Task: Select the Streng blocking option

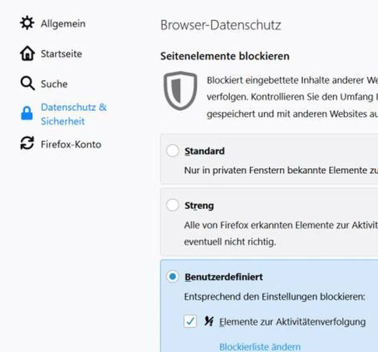Action: pos(173,205)
